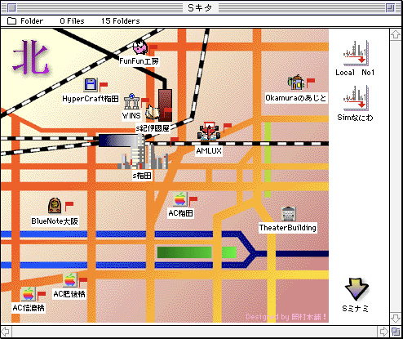Click the s梅田 label

tap(142, 176)
